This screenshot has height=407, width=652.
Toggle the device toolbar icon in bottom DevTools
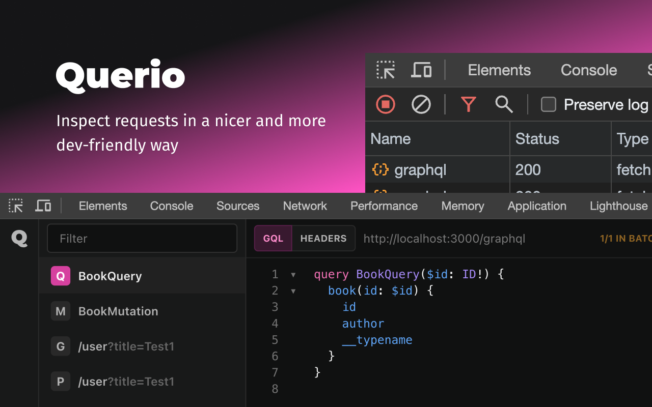pyautogui.click(x=43, y=206)
